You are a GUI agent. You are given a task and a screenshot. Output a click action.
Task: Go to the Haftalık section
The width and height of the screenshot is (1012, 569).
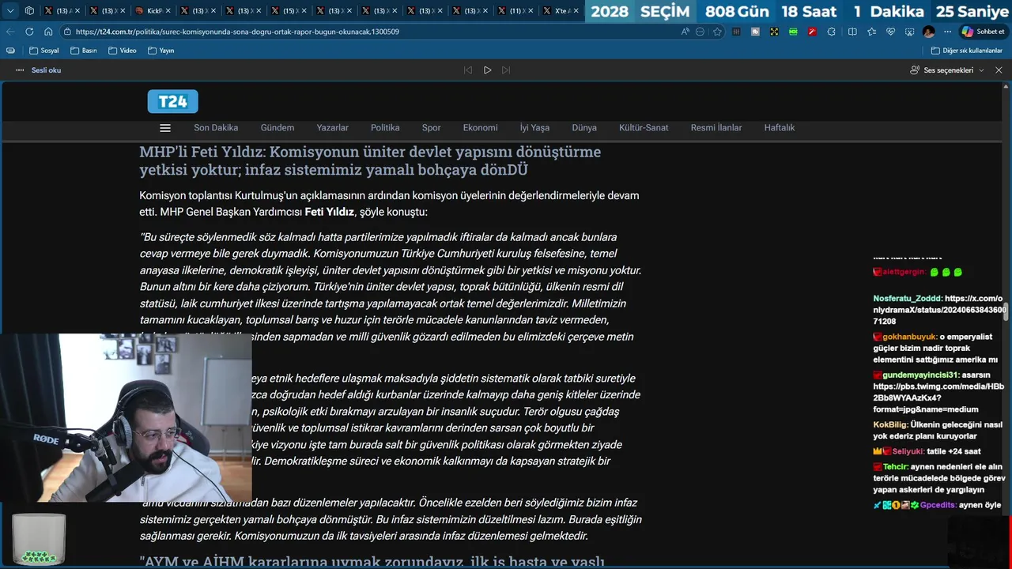point(780,128)
